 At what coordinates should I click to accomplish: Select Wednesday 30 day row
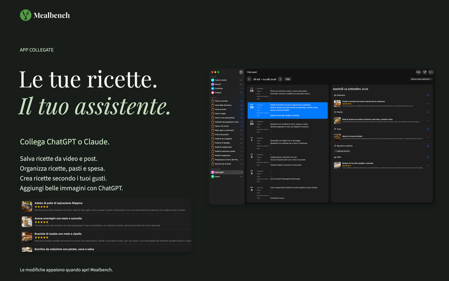[x=288, y=127]
